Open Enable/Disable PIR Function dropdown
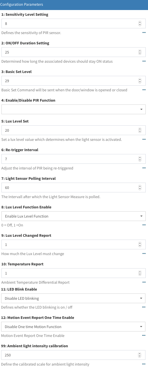Screen dimensions: 148x369 (73, 109)
